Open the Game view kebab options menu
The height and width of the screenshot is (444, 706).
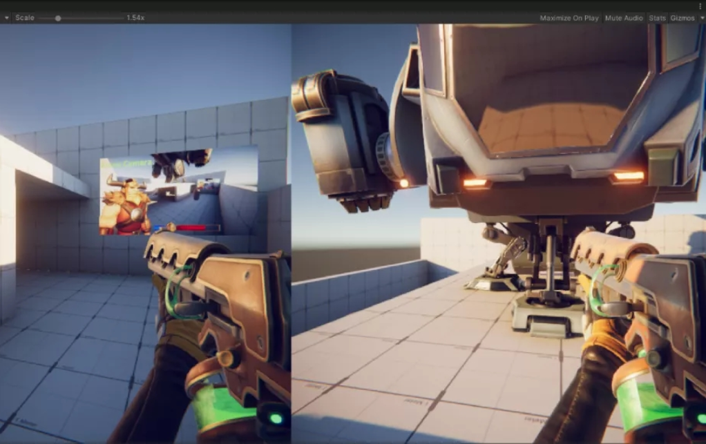[x=700, y=6]
